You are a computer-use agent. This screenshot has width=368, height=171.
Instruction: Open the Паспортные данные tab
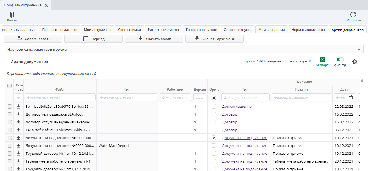coord(60,29)
